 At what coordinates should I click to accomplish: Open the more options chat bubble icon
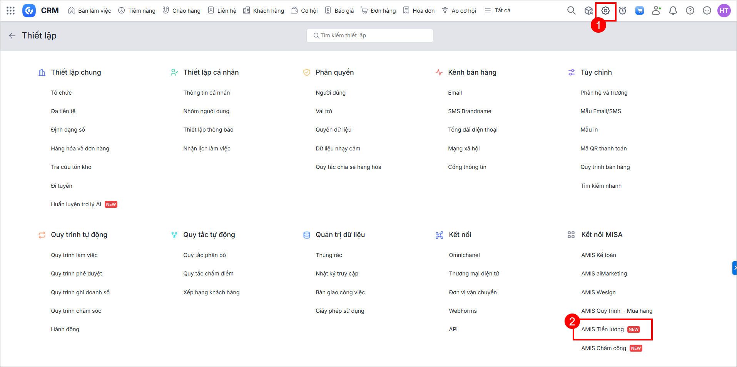(707, 11)
